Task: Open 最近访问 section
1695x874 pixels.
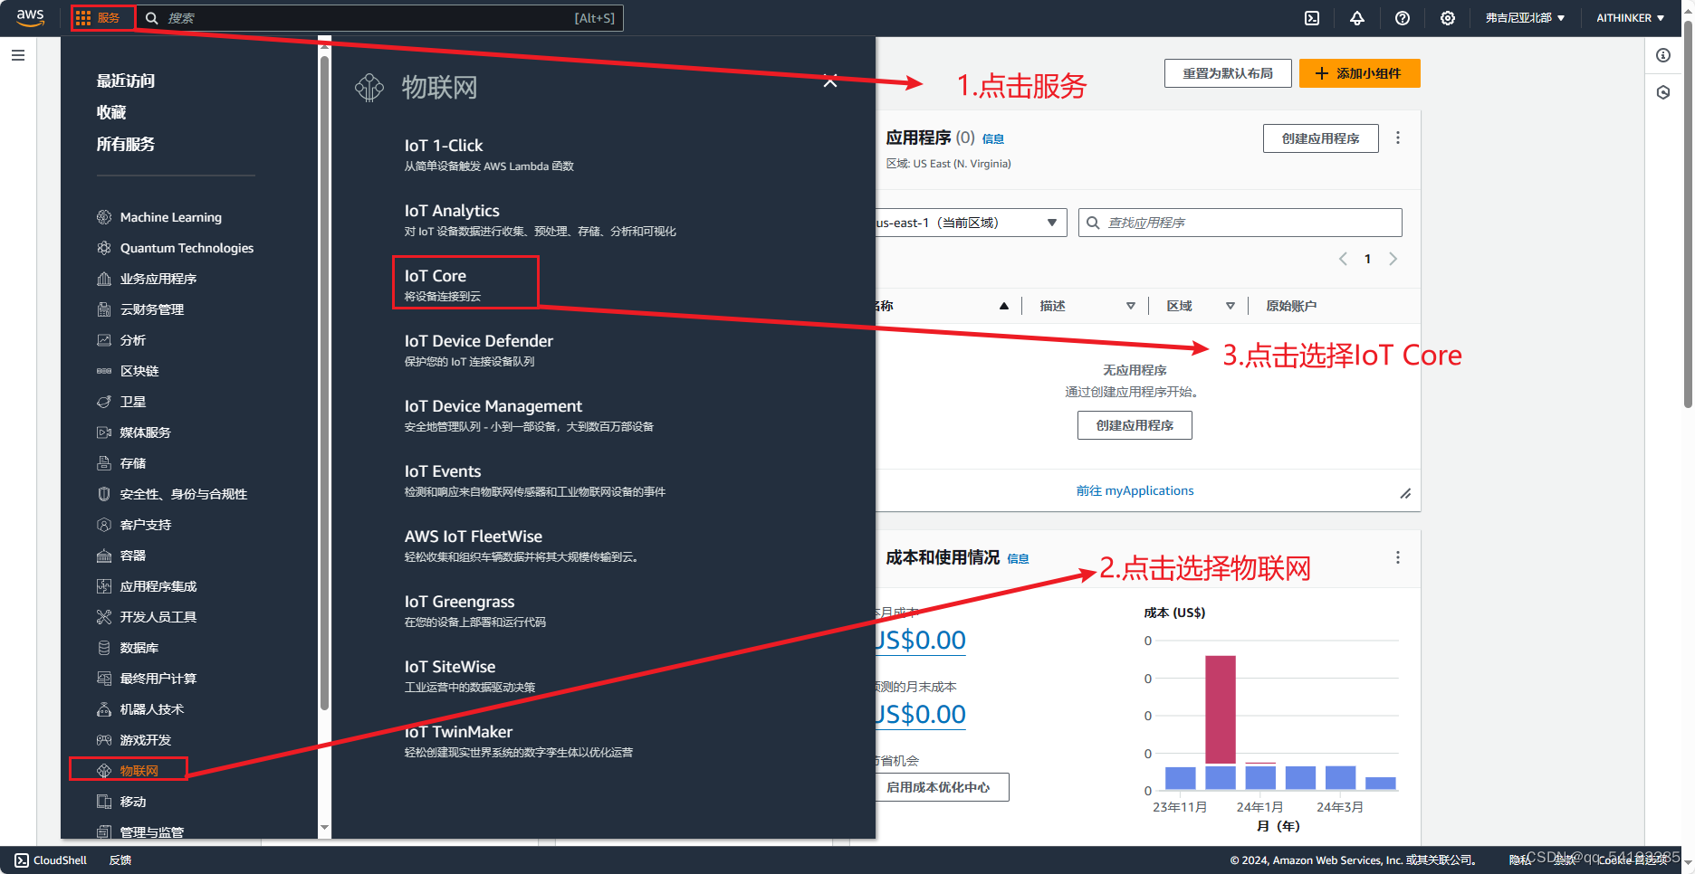Action: coord(126,81)
